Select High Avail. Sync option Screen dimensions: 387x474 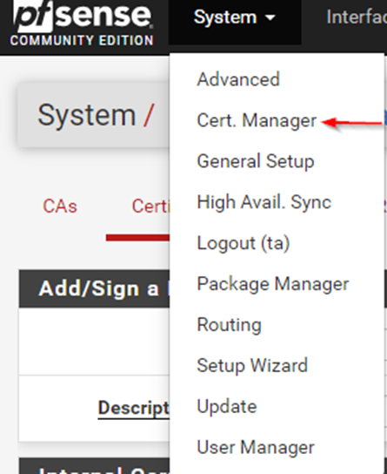[264, 202]
